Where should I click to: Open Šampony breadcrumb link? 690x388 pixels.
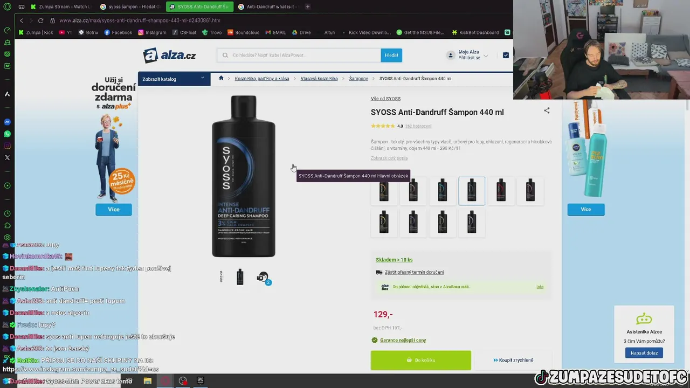coord(358,79)
